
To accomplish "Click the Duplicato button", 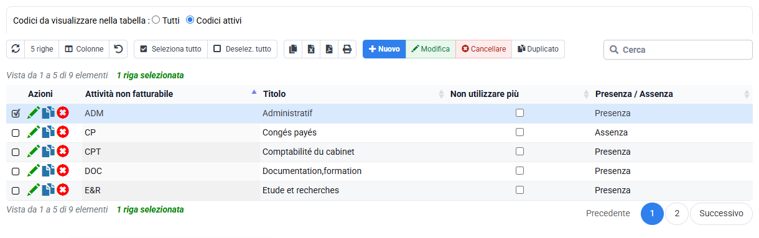I will point(538,49).
